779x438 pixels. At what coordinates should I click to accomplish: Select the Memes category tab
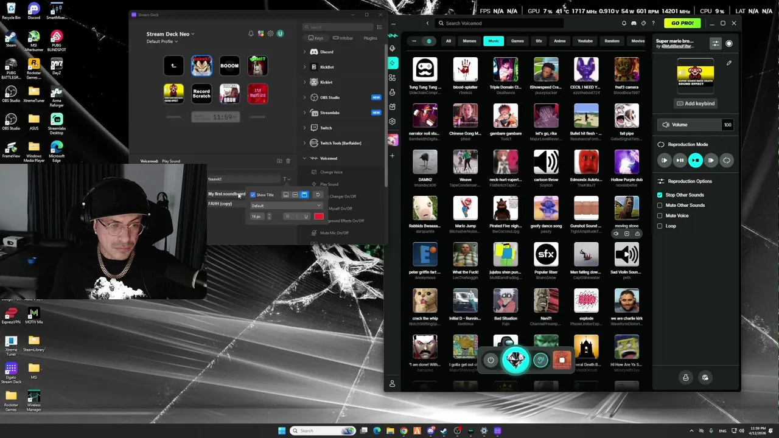coord(469,41)
